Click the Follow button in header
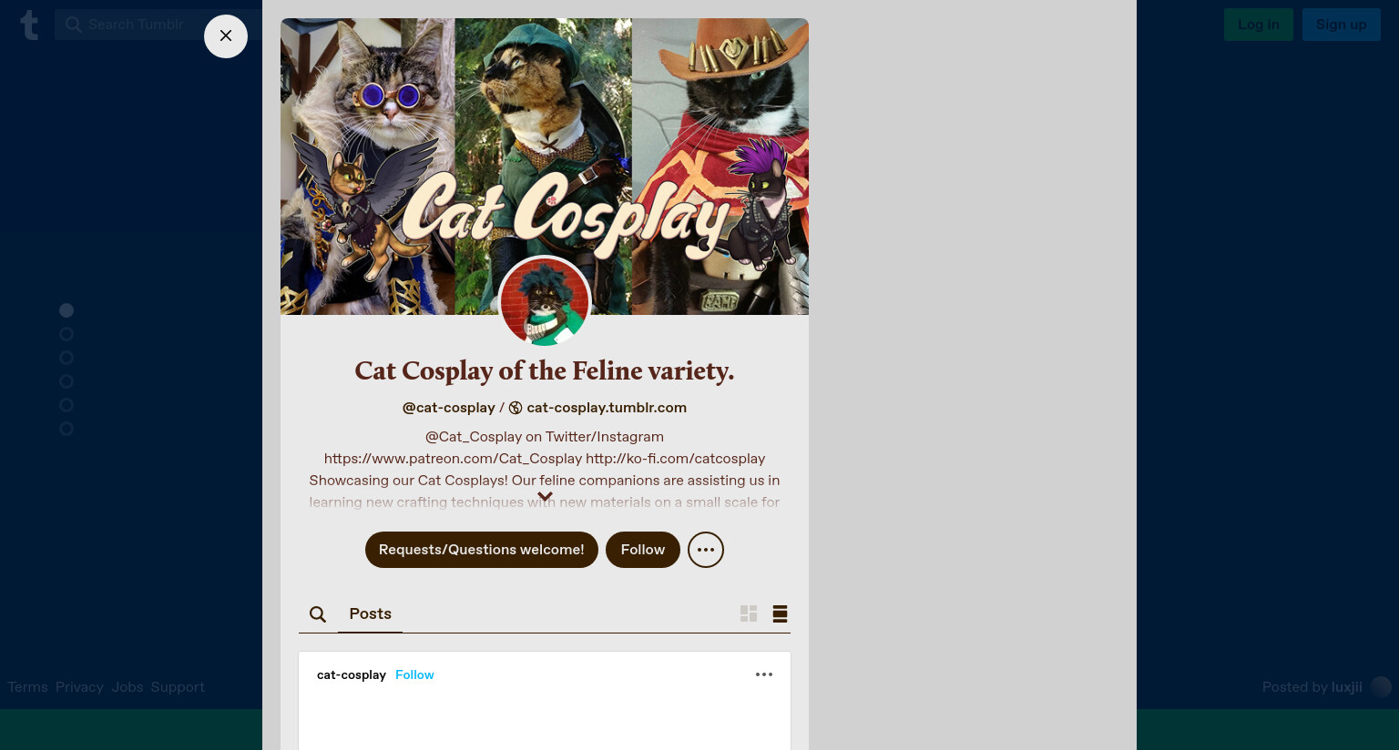1399x750 pixels. pyautogui.click(x=643, y=550)
